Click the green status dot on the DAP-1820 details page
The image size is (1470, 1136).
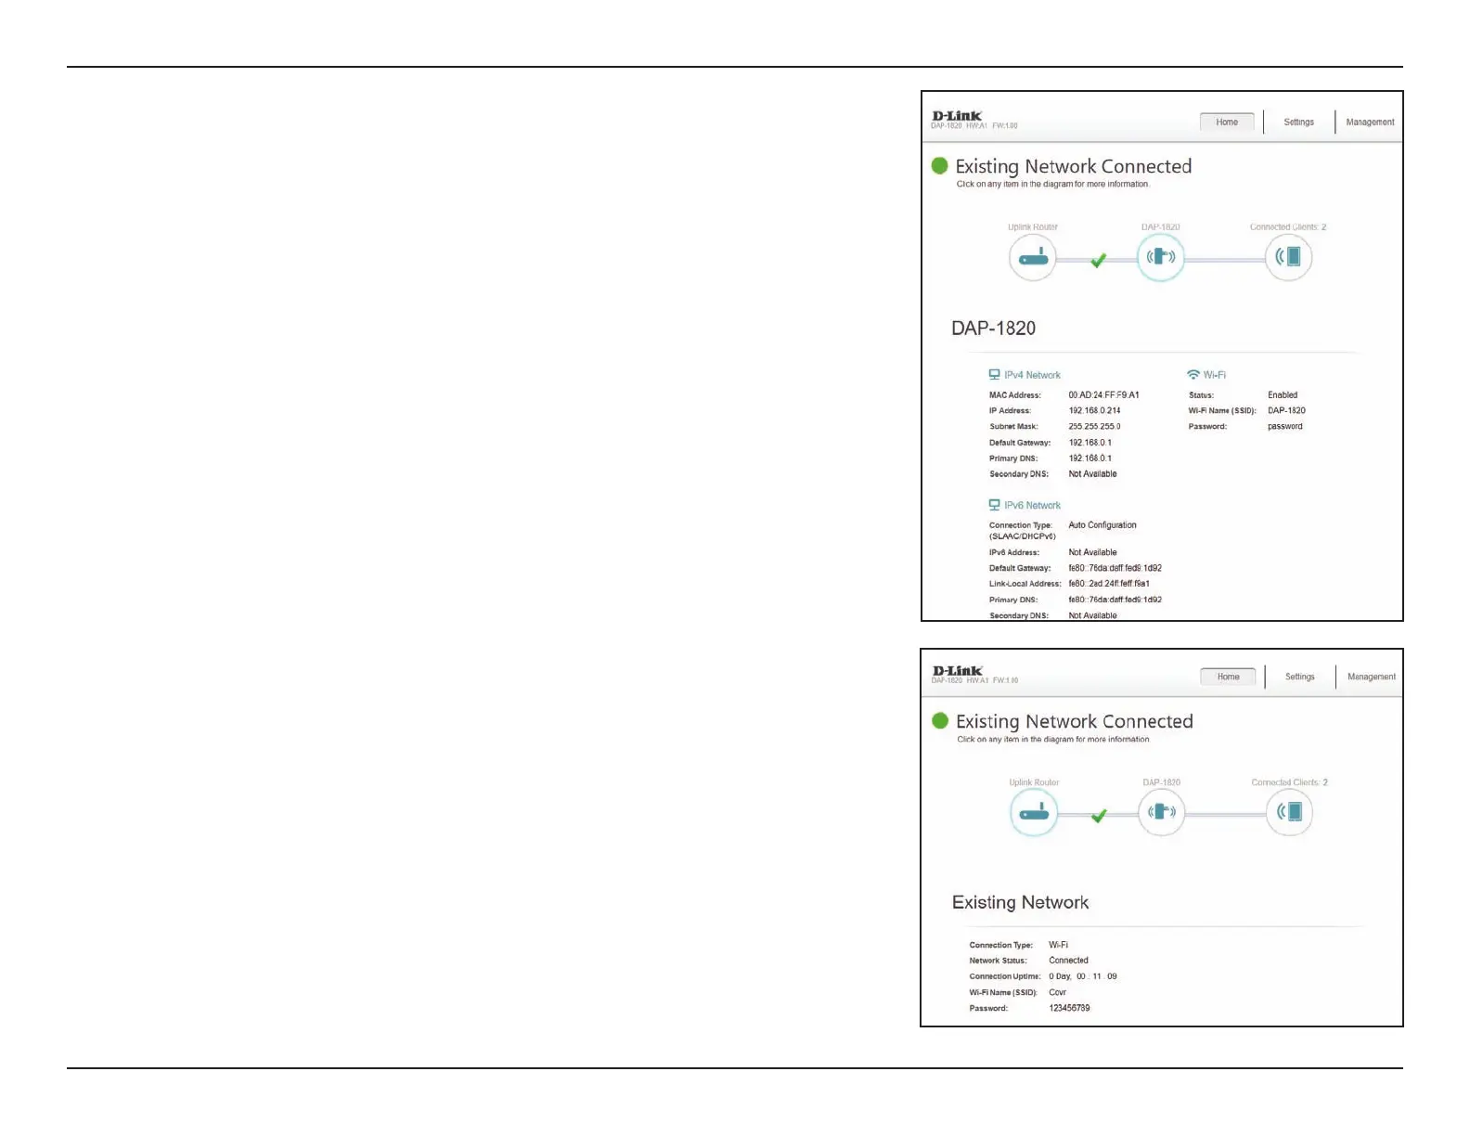[x=939, y=166]
